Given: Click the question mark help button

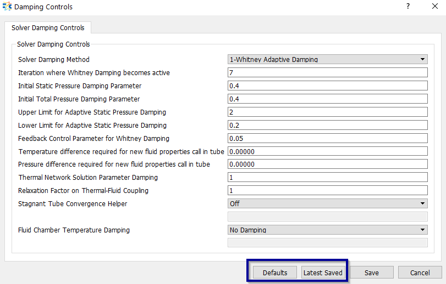Looking at the screenshot, I should coord(408,7).
